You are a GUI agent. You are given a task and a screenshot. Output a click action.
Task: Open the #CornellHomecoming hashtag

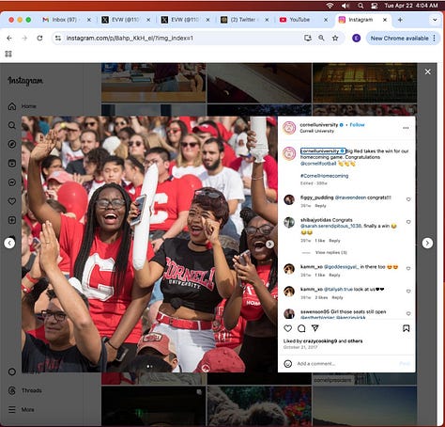coord(324,176)
